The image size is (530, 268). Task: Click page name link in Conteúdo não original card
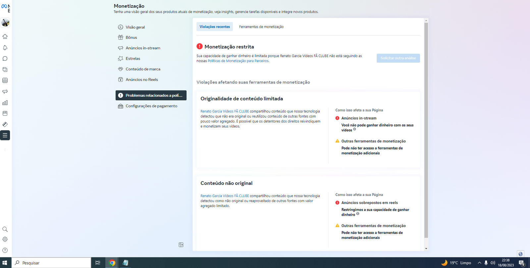[225, 196]
